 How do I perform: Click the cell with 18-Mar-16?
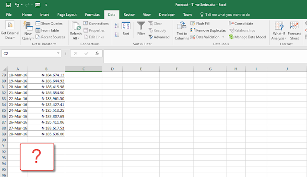point(18,75)
